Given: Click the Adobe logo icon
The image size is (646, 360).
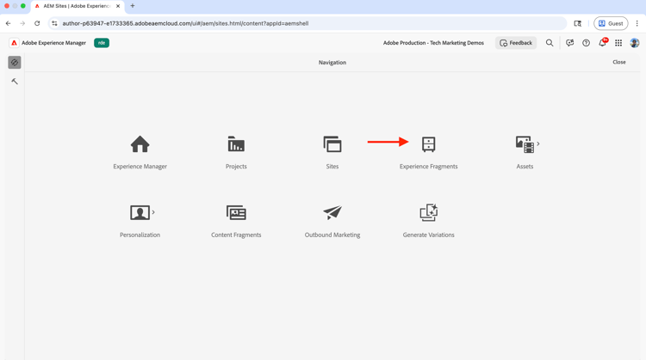Looking at the screenshot, I should [14, 43].
